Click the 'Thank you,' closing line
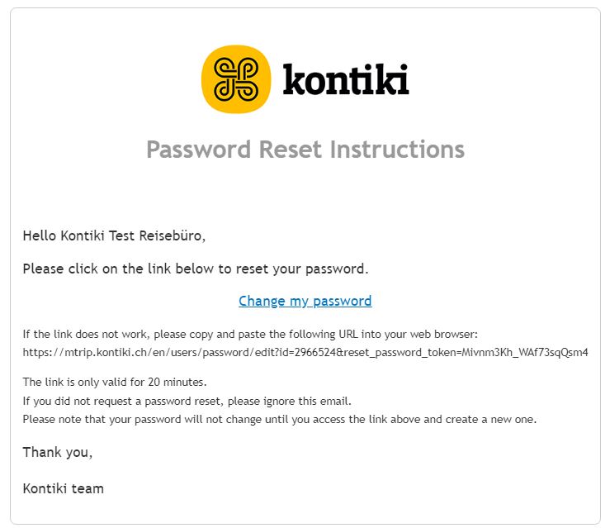 pos(58,452)
